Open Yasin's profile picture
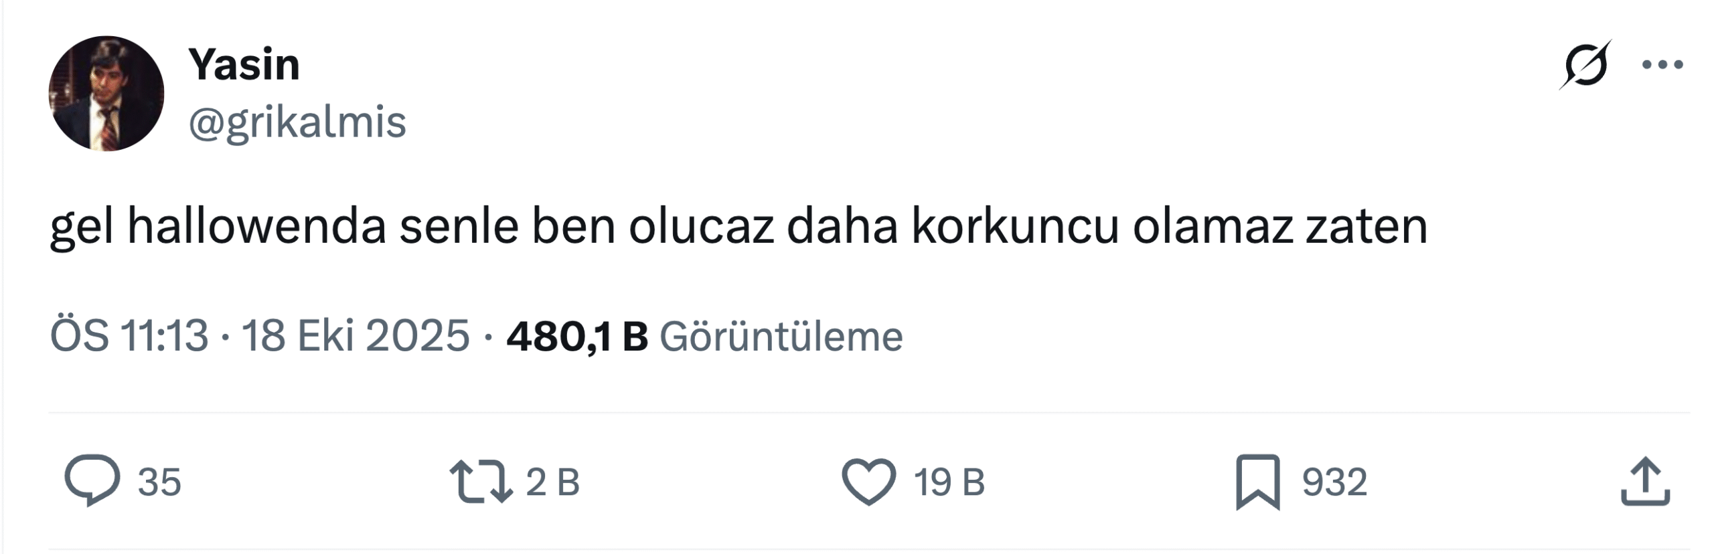Screen dimensions: 1714x554 (106, 94)
